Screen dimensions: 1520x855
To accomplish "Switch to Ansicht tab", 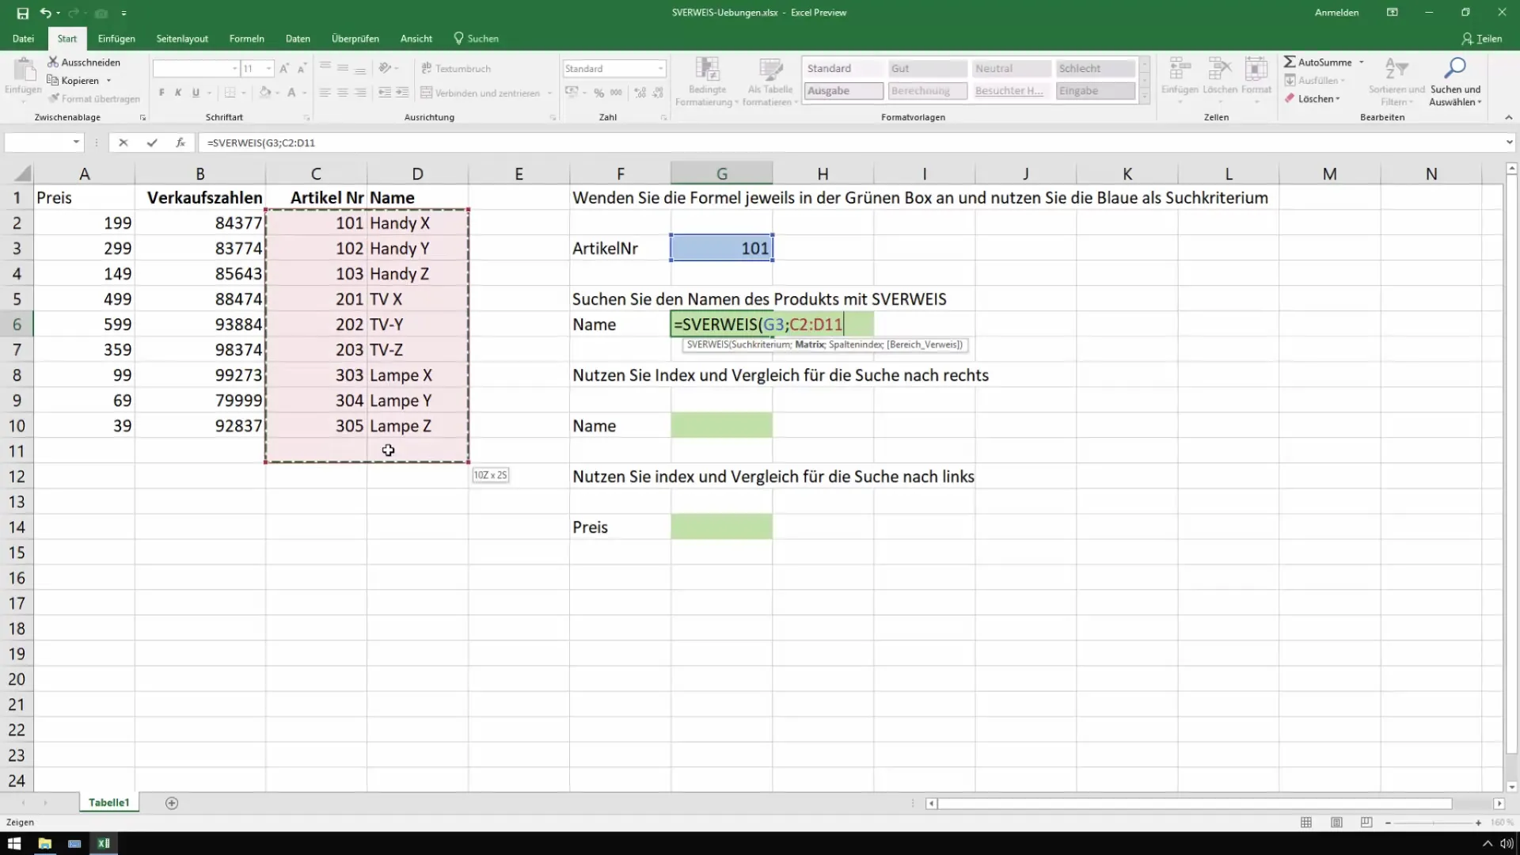I will (x=416, y=38).
